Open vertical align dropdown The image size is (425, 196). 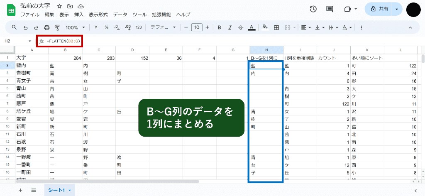tap(320, 27)
